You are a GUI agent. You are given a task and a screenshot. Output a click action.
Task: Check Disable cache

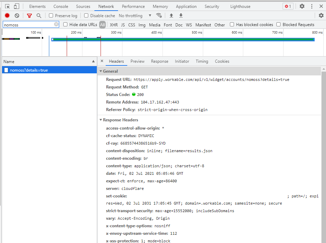point(86,15)
